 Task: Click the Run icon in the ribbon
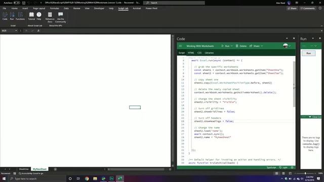[x=12, y=16]
